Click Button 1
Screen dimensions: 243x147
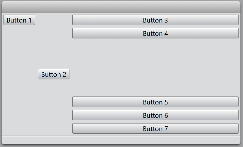point(19,20)
